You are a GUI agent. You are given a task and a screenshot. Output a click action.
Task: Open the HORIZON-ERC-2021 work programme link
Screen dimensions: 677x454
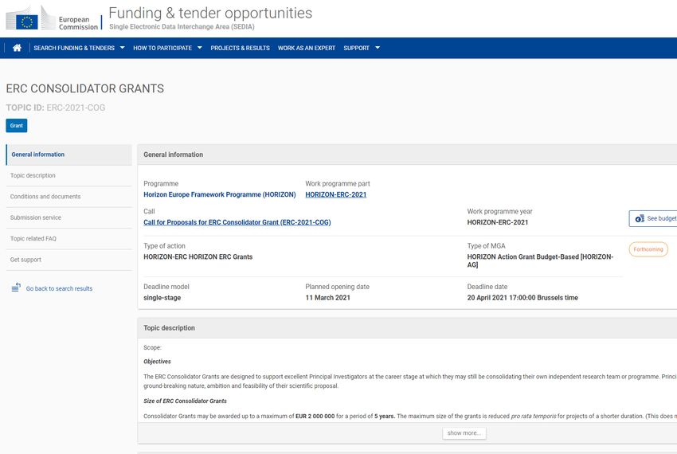tap(336, 195)
